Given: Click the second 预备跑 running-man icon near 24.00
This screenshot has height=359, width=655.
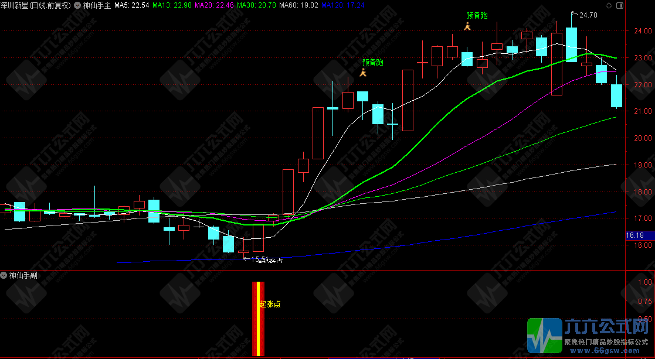Looking at the screenshot, I should point(467,26).
